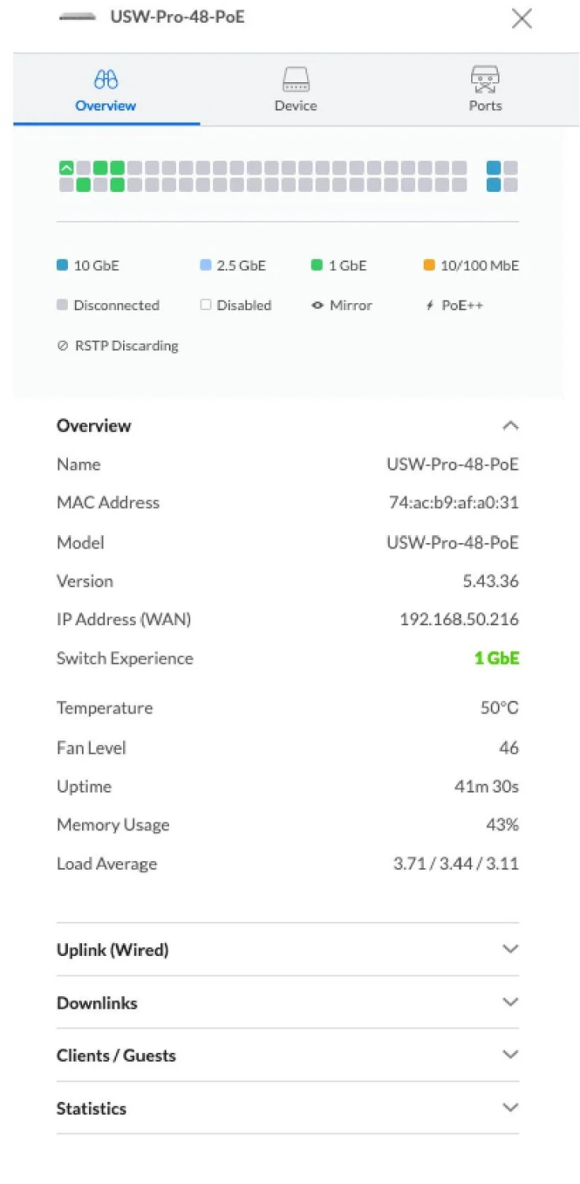Select the uplink port with arrow in port grid
Image resolution: width=580 pixels, height=1184 pixels.
click(66, 168)
